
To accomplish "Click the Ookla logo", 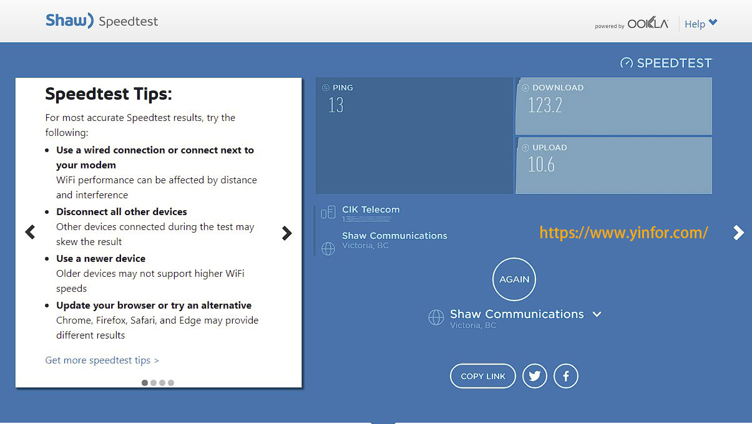I will tap(647, 22).
